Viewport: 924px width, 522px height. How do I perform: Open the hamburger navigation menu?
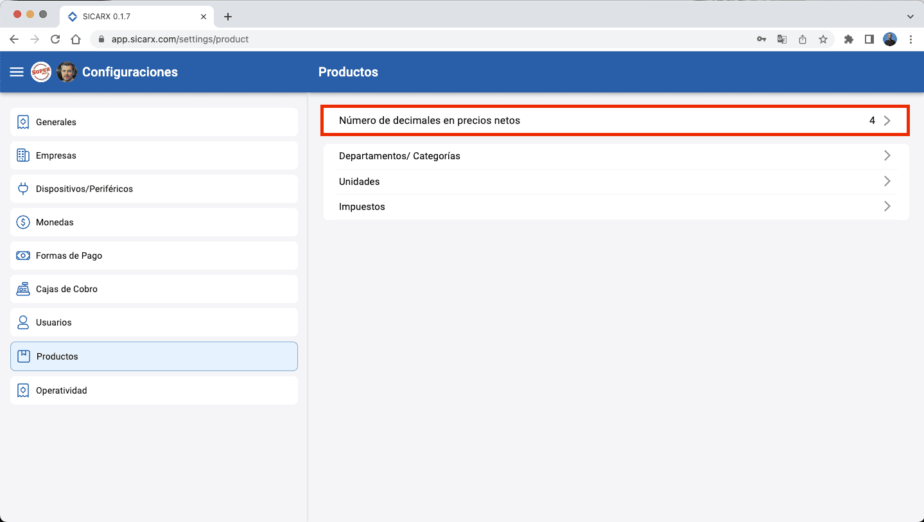coord(17,72)
